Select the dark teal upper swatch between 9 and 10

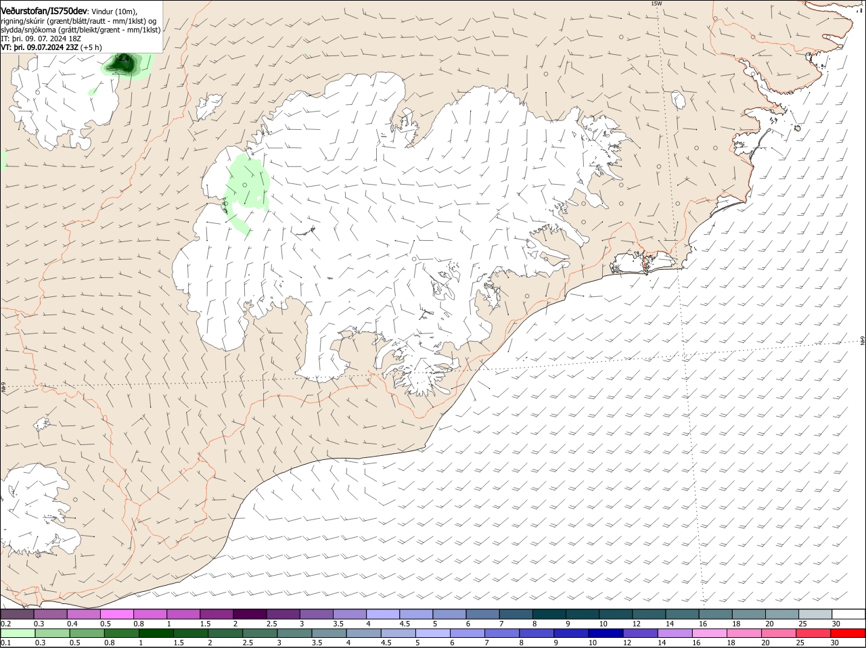(x=582, y=614)
